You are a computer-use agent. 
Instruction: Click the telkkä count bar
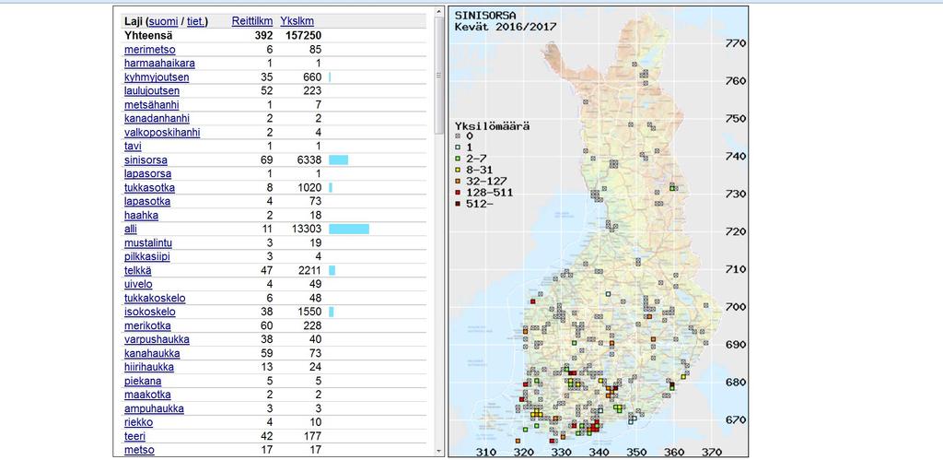332,271
